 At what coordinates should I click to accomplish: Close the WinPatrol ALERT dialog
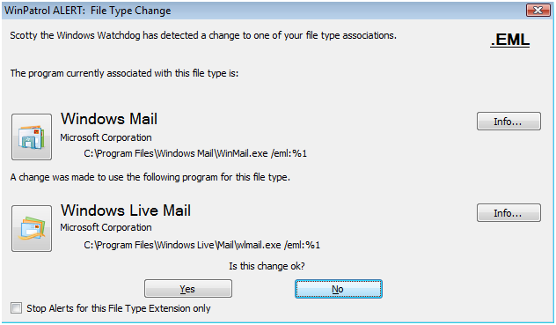click(538, 11)
